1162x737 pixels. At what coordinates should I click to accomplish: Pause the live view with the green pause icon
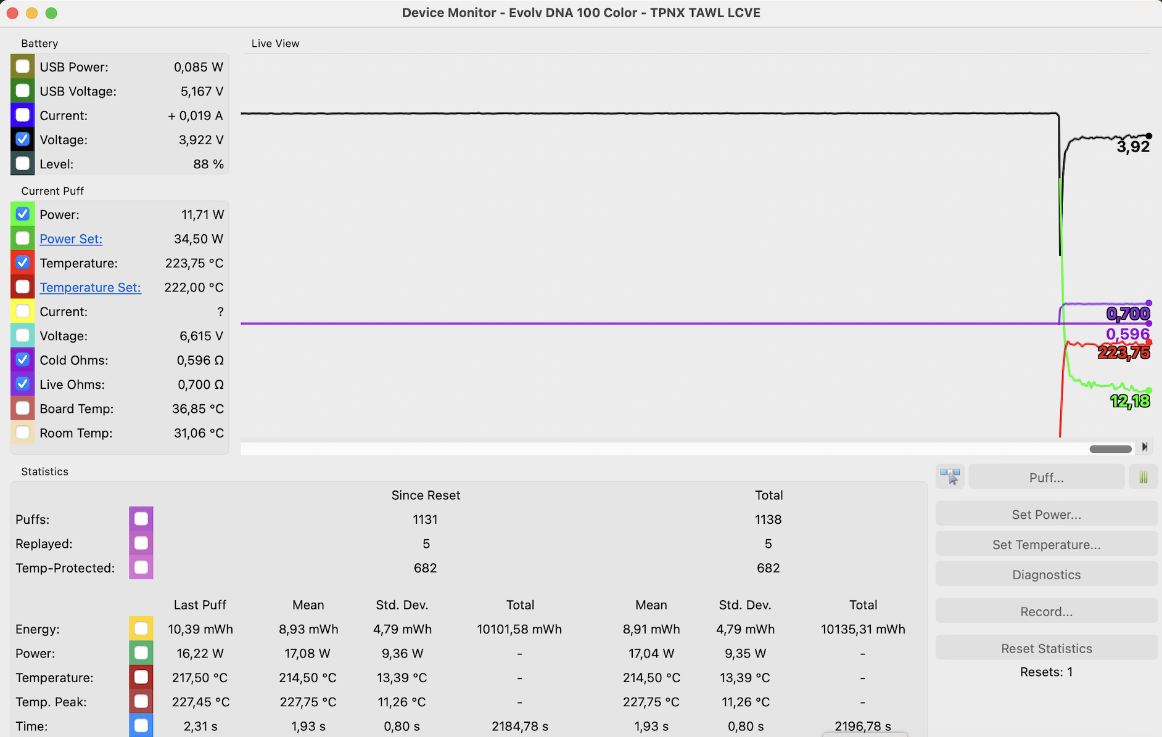[x=1143, y=478]
